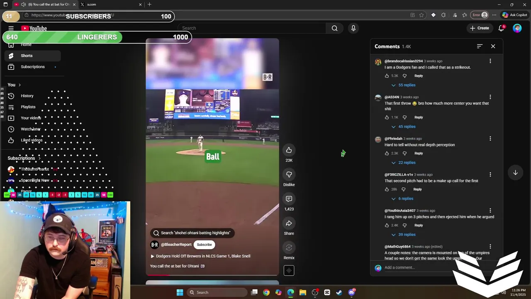
Task: Reply to the @Phriedah comment
Action: [419, 153]
